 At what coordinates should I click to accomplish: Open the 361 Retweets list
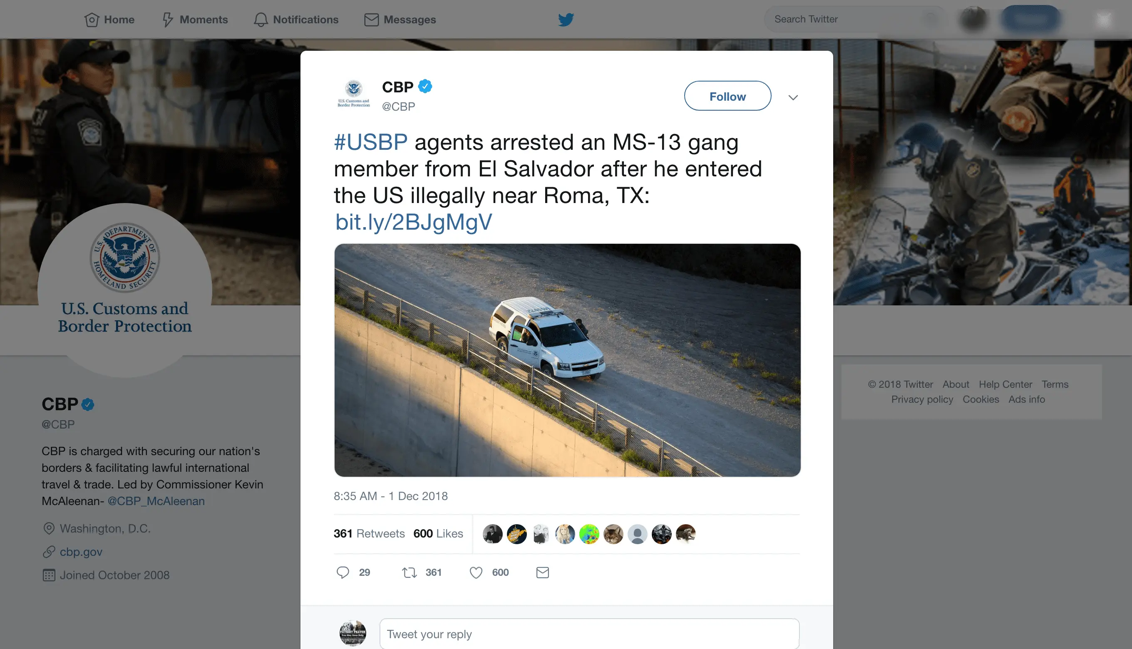369,533
